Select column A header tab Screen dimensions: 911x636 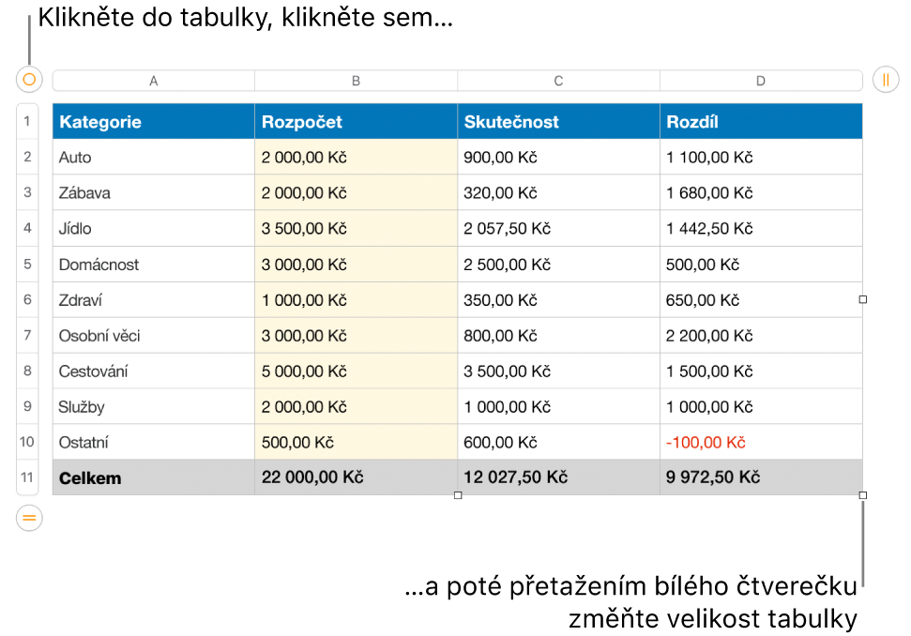[x=153, y=81]
